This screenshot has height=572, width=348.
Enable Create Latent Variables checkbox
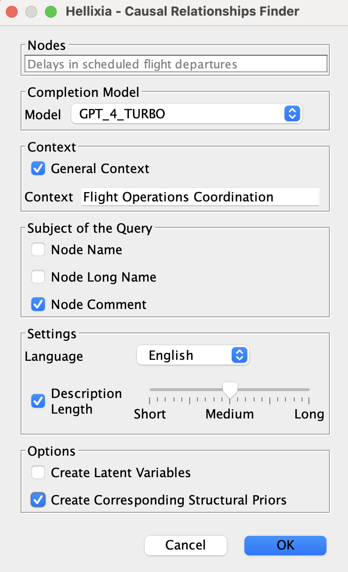[38, 473]
